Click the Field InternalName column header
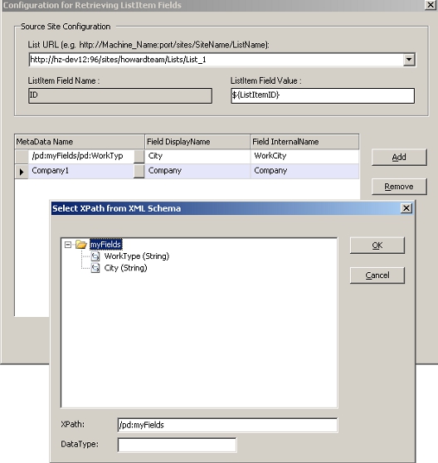Viewport: 438px width, 463px height. tap(304, 142)
